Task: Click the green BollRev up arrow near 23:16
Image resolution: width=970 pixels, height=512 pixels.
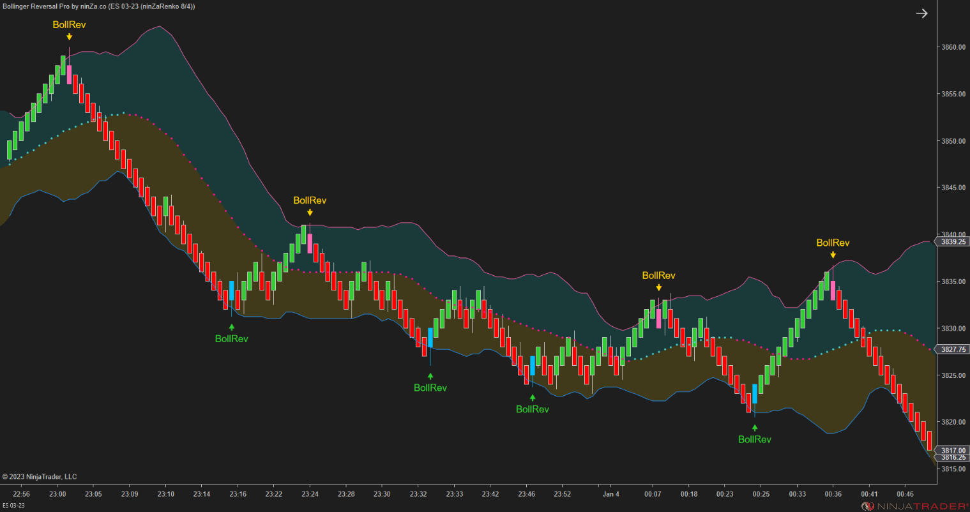Action: (x=231, y=326)
